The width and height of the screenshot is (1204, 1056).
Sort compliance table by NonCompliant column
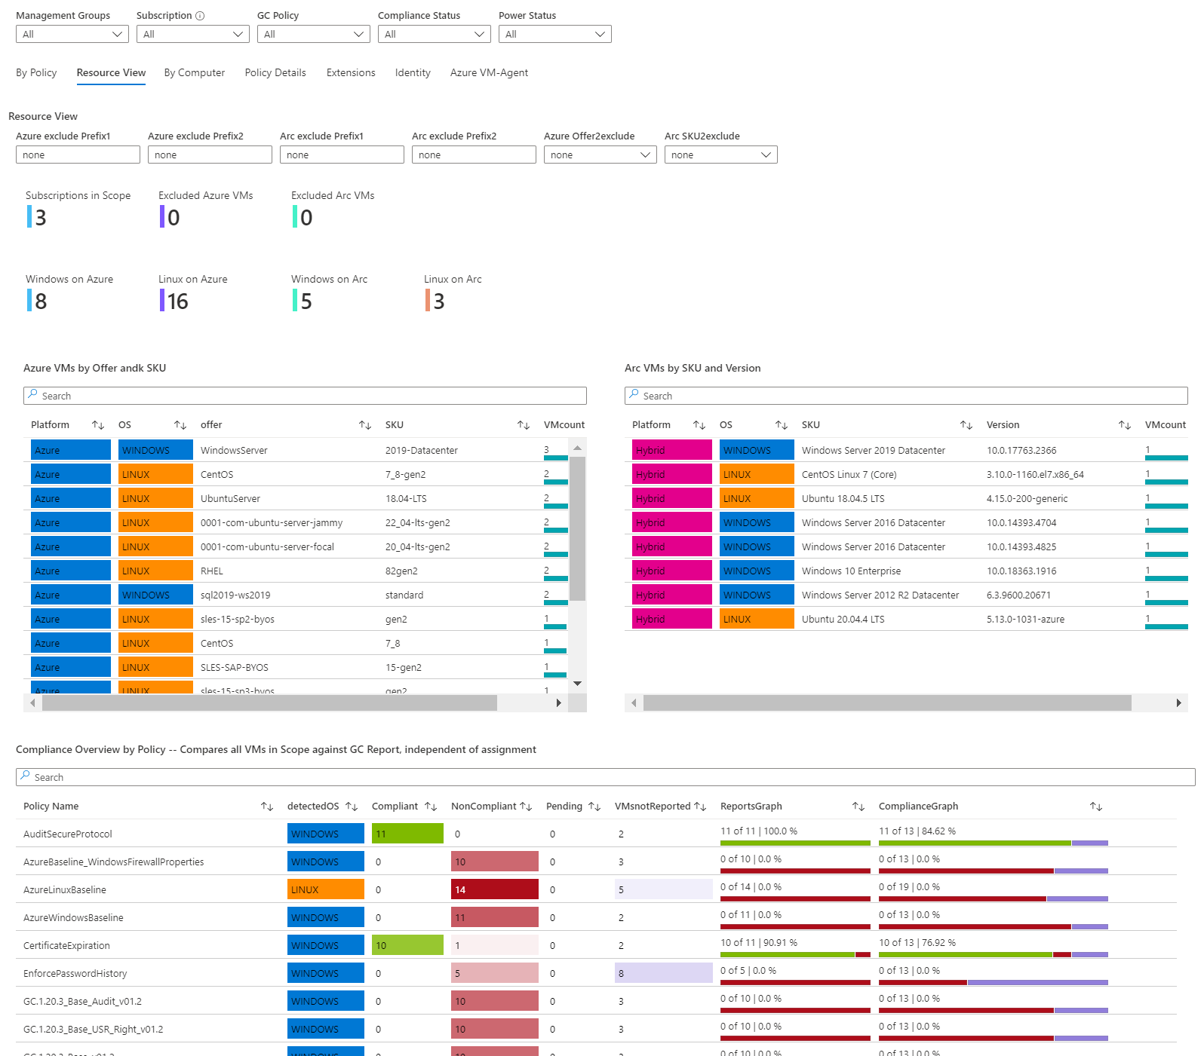click(x=526, y=807)
